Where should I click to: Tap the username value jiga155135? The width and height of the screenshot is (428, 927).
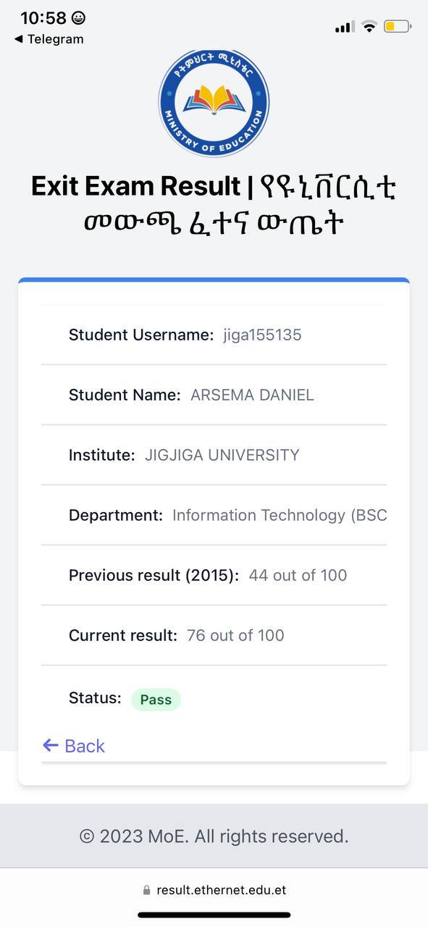point(262,335)
